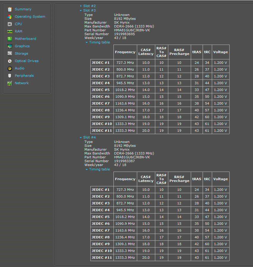Click the Slot #3 serial number 1919983695
Image resolution: width=253 pixels, height=267 pixels.
pyautogui.click(x=124, y=34)
